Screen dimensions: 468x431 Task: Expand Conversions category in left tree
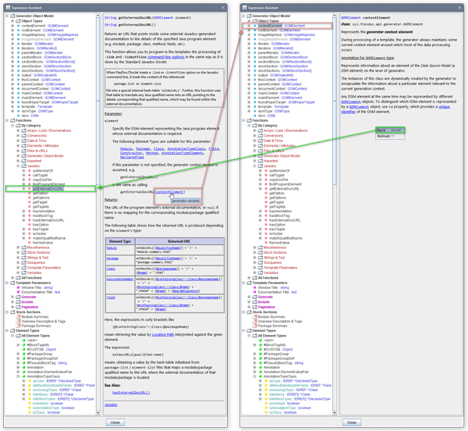tap(18, 135)
